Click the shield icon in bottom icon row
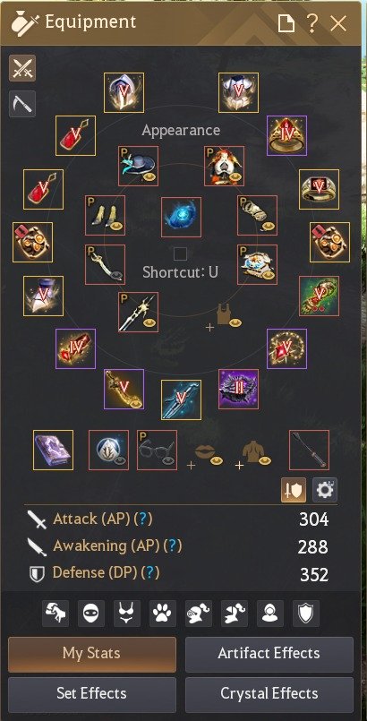The width and height of the screenshot is (367, 721). click(306, 614)
